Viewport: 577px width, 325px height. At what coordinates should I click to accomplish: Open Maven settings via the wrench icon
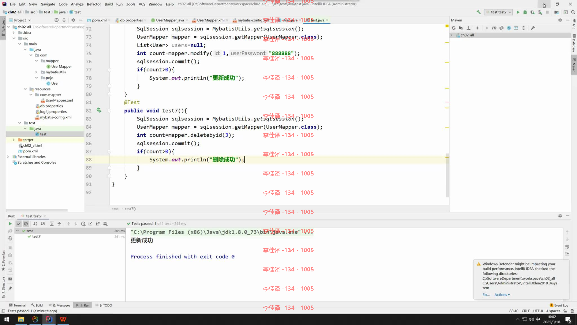click(533, 28)
